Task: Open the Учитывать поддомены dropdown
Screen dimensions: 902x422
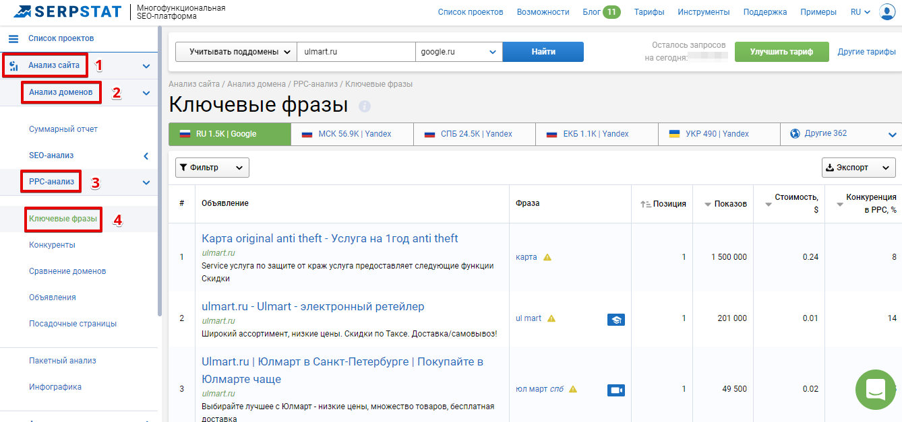Action: pyautogui.click(x=236, y=52)
